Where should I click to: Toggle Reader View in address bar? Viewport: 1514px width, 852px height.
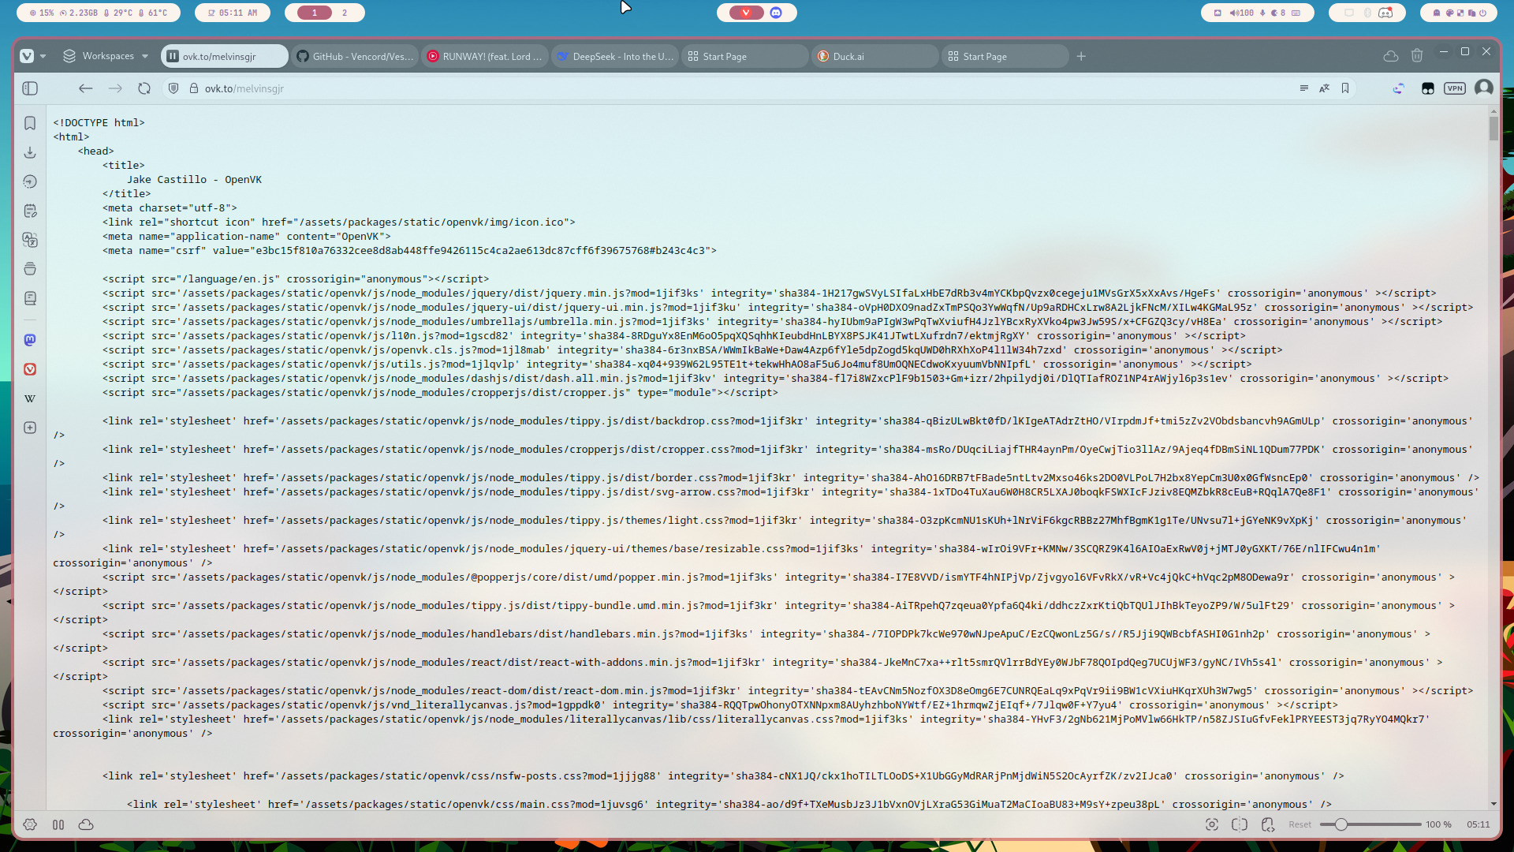pos(1303,88)
